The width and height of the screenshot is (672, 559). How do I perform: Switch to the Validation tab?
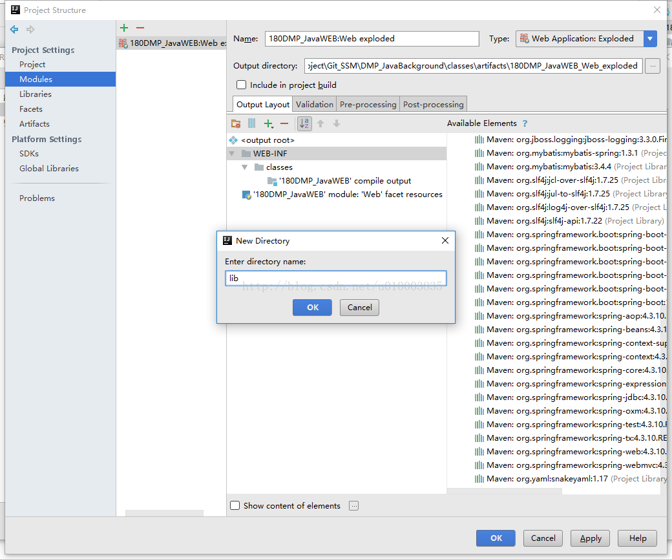click(x=315, y=105)
